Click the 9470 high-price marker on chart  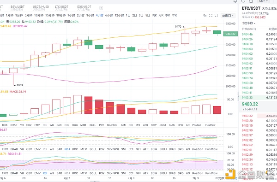(179, 26)
